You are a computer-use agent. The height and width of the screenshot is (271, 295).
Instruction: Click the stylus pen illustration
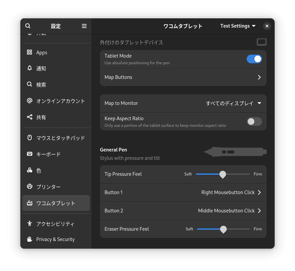235,152
